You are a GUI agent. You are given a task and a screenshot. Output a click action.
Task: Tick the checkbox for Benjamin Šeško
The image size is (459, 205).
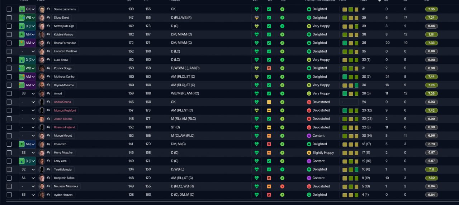(x=9, y=178)
